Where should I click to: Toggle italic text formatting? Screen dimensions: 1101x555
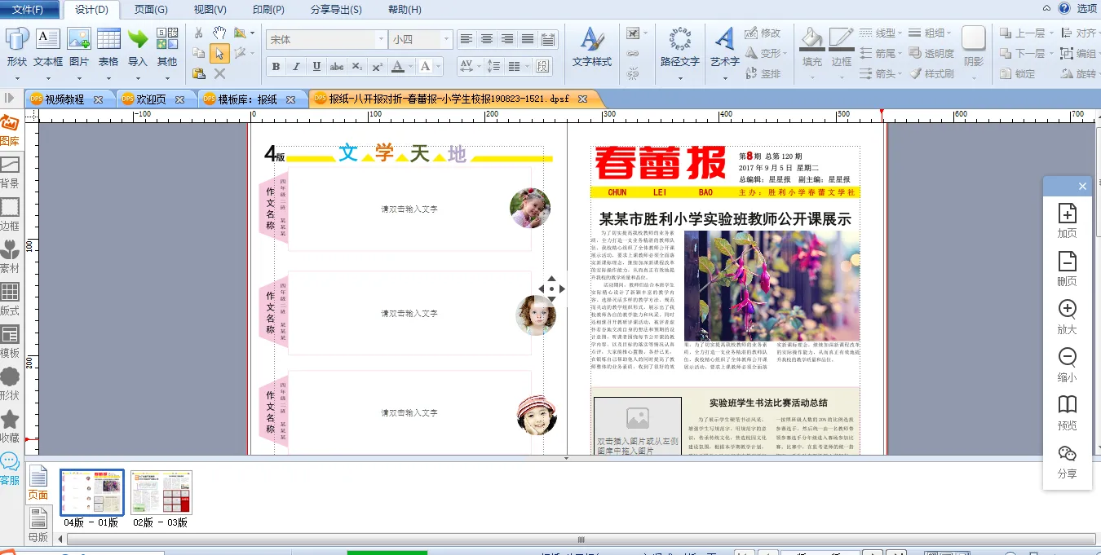point(295,67)
